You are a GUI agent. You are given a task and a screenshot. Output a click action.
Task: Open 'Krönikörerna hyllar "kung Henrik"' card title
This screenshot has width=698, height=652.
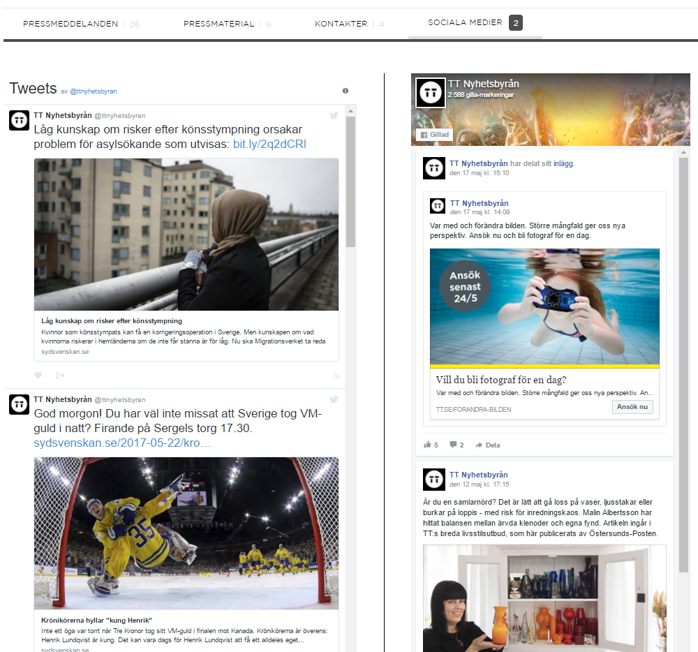click(96, 621)
